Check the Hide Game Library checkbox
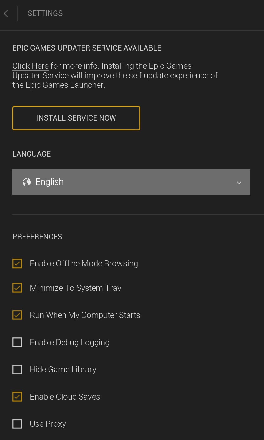 point(17,369)
